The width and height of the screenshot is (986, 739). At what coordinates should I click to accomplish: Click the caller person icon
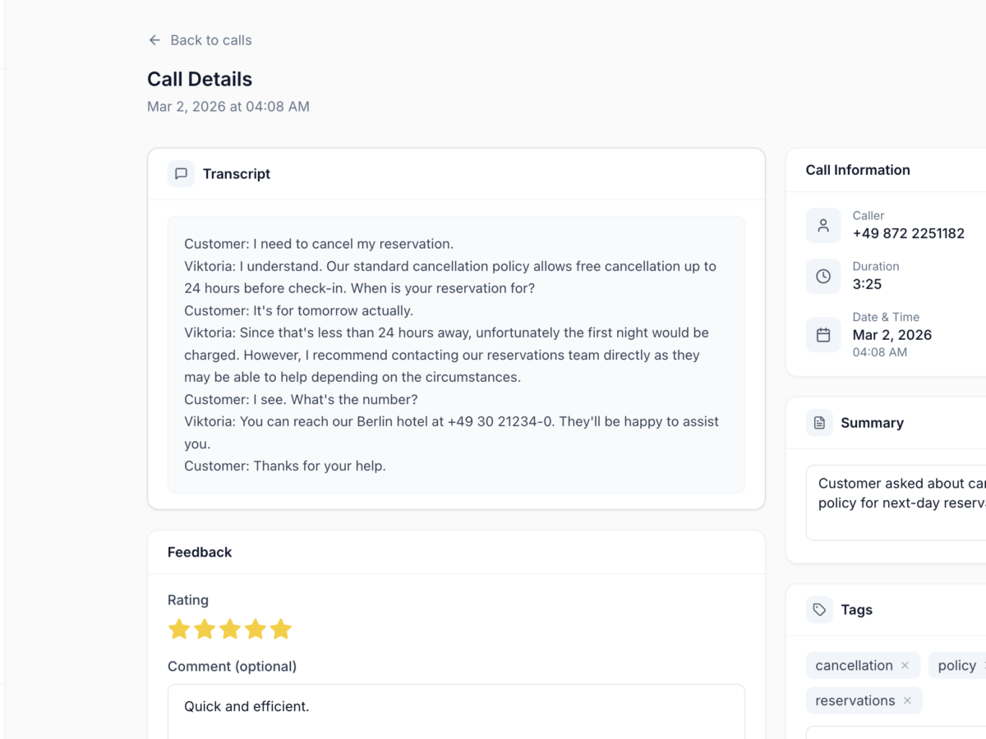[x=823, y=225]
